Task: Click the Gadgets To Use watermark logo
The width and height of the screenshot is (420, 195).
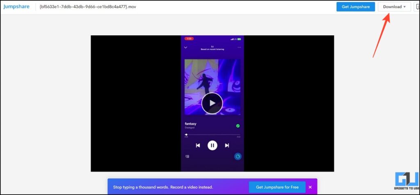Action: click(407, 182)
